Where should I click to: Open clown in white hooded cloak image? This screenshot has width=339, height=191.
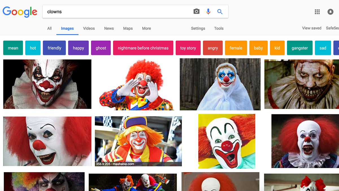pyautogui.click(x=220, y=84)
